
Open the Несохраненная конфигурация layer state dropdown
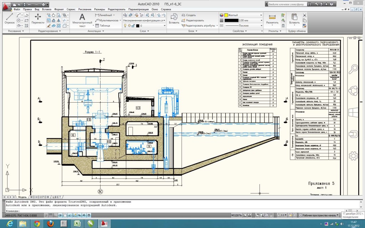(x=144, y=20)
